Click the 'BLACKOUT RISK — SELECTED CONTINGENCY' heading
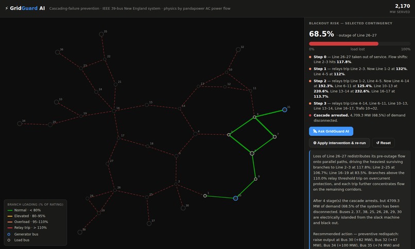Image resolution: width=415 pixels, height=249 pixels. [x=351, y=23]
